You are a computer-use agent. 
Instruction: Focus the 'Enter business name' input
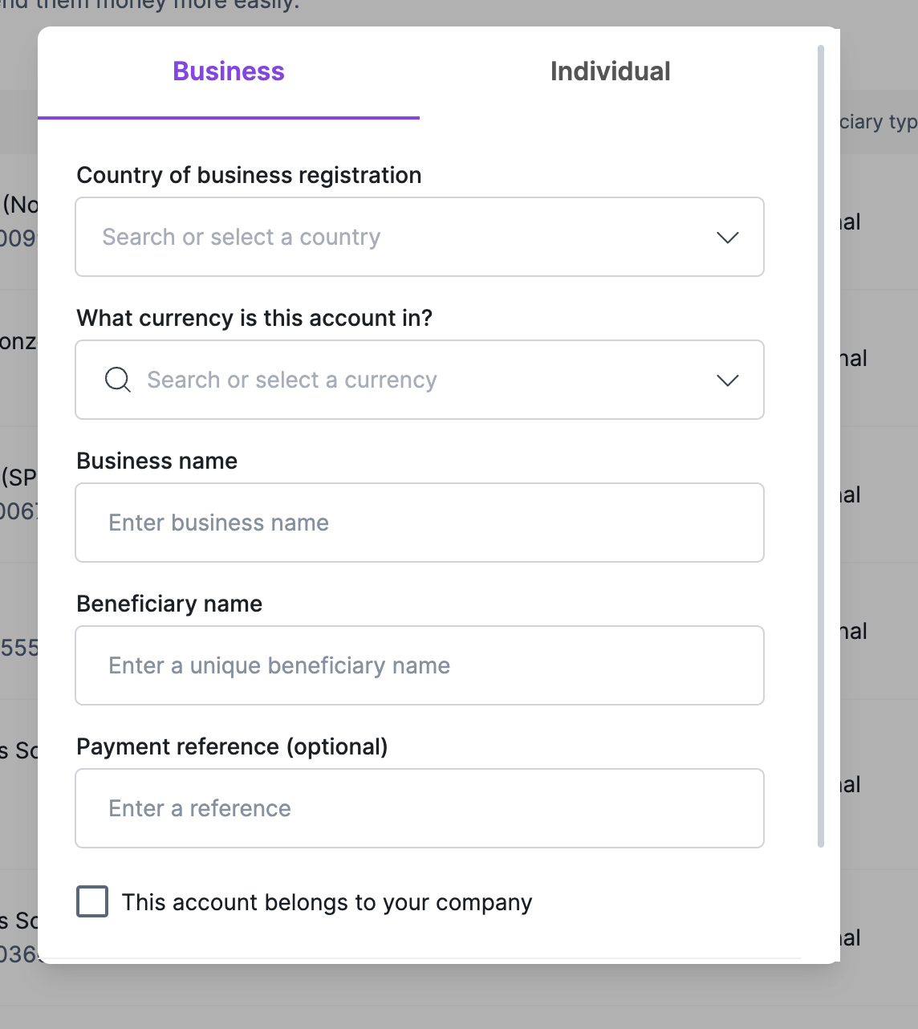click(x=419, y=523)
